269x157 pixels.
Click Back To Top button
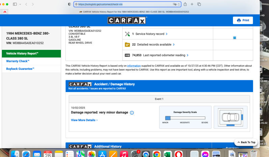[246, 142]
